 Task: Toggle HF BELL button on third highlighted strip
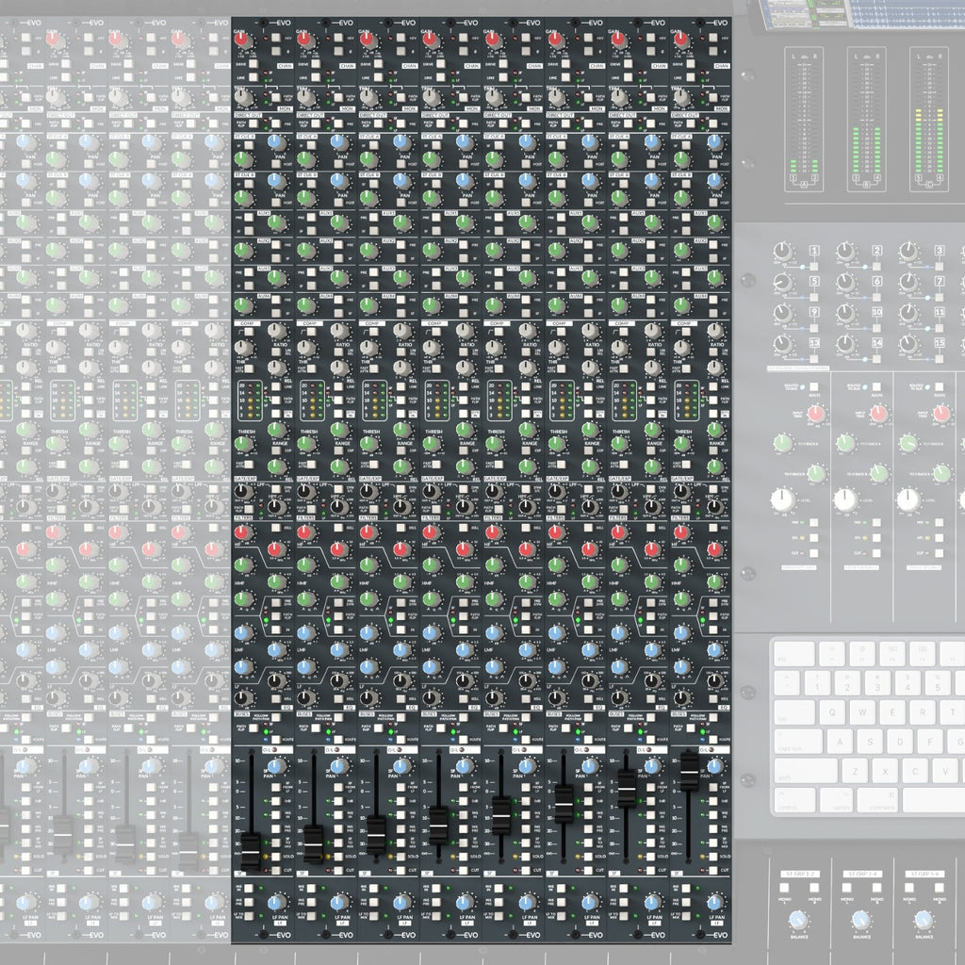401,528
